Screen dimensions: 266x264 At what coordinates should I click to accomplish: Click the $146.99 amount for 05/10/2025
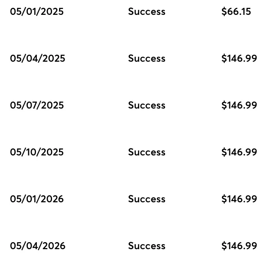pos(239,152)
